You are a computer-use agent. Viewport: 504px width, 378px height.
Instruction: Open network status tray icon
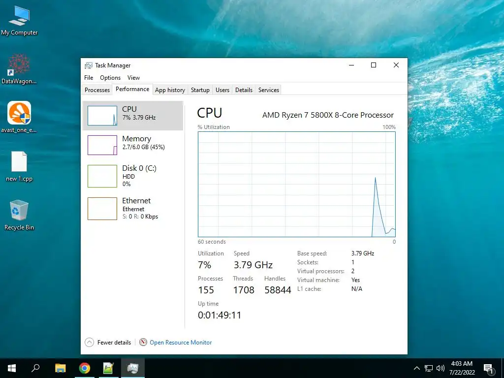pyautogui.click(x=429, y=368)
